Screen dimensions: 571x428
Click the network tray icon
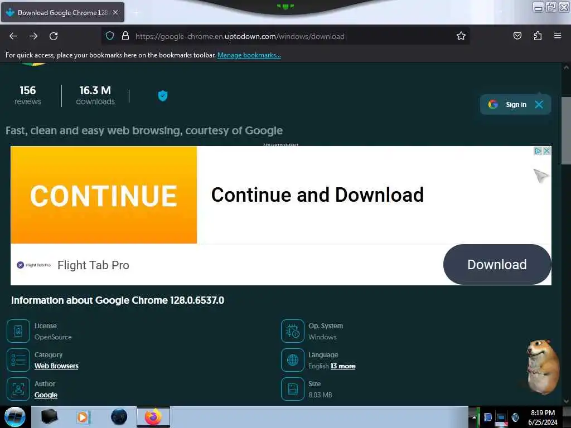tap(501, 418)
